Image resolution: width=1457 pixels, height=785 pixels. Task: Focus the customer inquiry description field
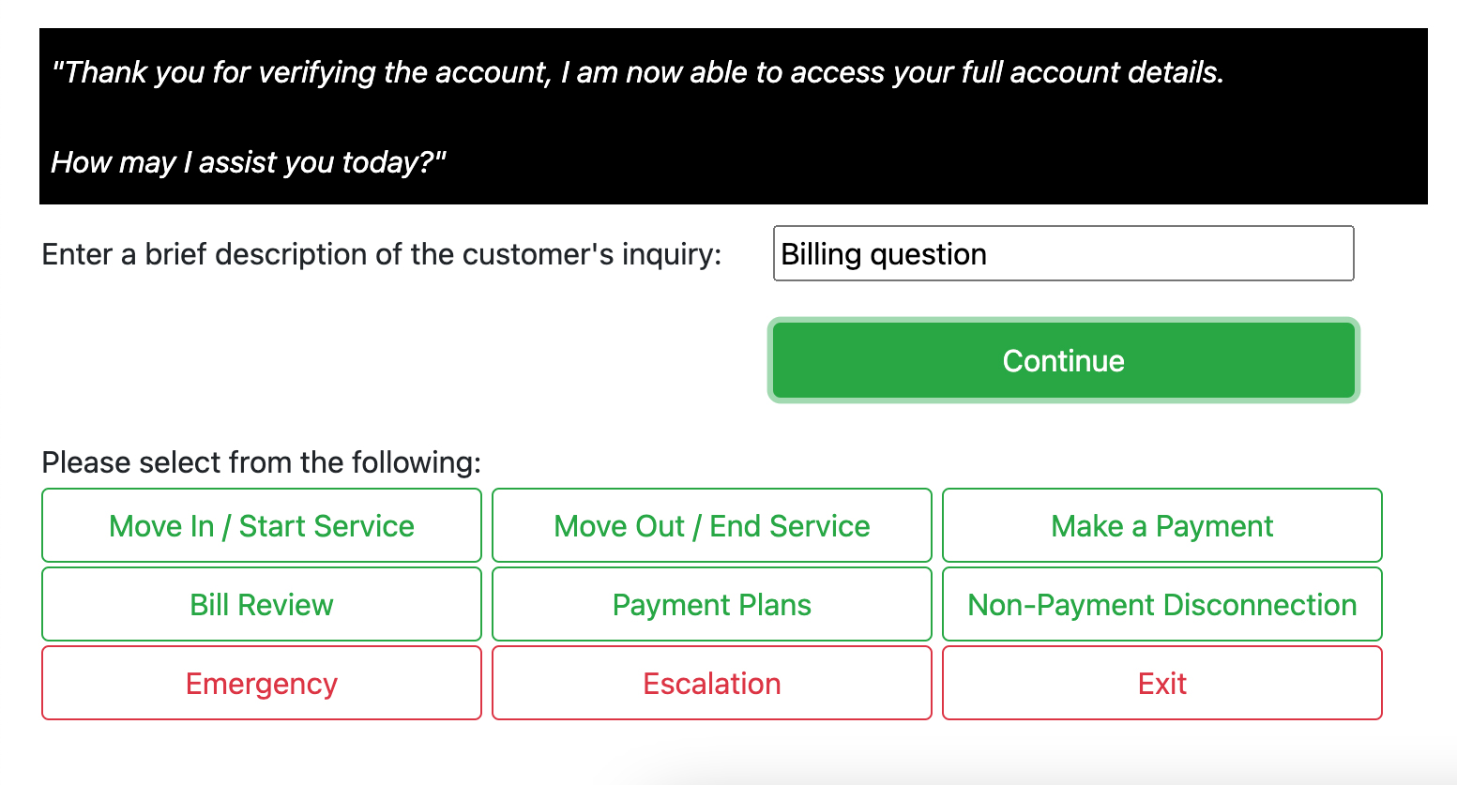pos(1063,253)
